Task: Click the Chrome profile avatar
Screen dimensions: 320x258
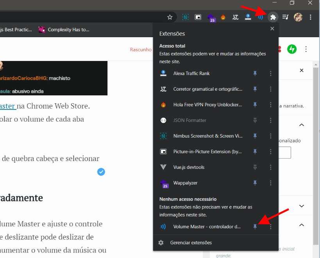Action: point(298,17)
